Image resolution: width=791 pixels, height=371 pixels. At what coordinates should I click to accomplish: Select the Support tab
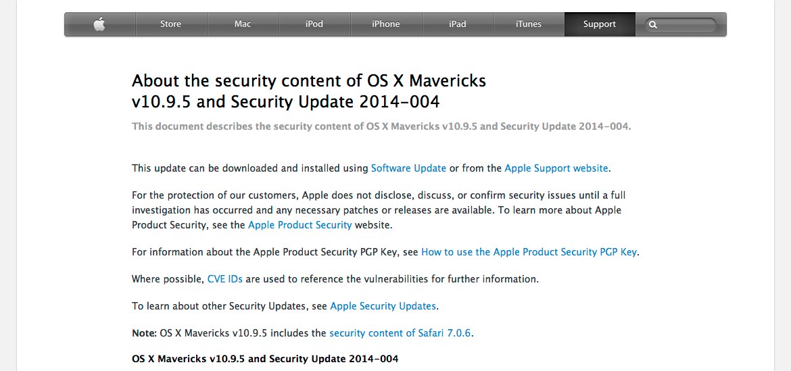pyautogui.click(x=600, y=24)
